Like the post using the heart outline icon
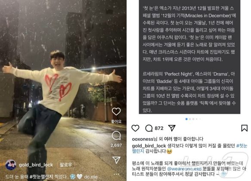251x181 pixels. [x=135, y=128]
